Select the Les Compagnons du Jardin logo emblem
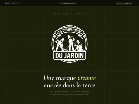Viewport: 139px width, 104px height. pos(69,44)
